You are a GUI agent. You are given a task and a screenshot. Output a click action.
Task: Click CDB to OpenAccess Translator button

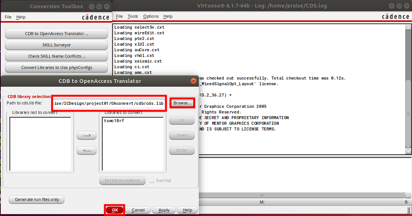(x=57, y=34)
